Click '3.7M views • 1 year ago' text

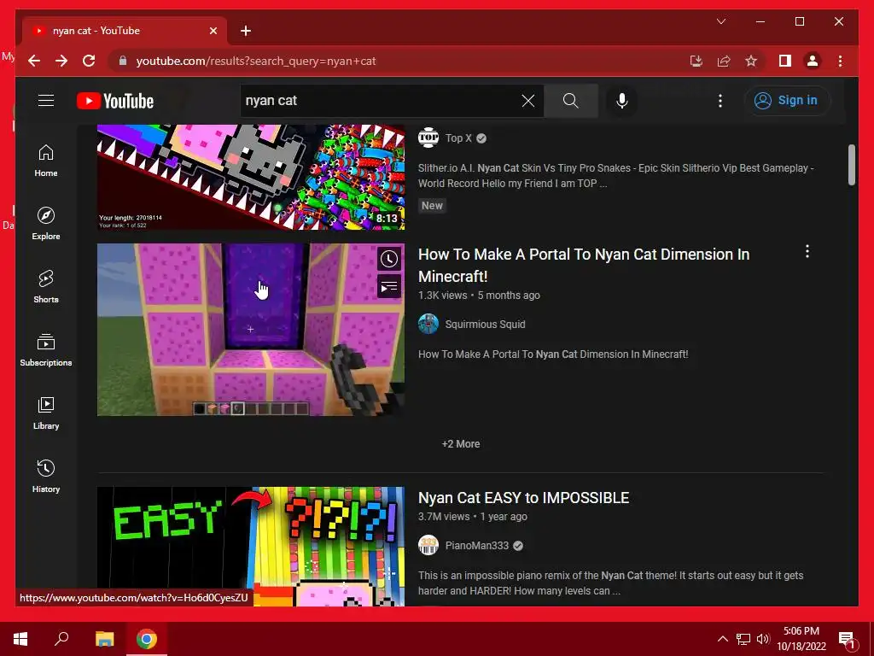click(x=473, y=517)
